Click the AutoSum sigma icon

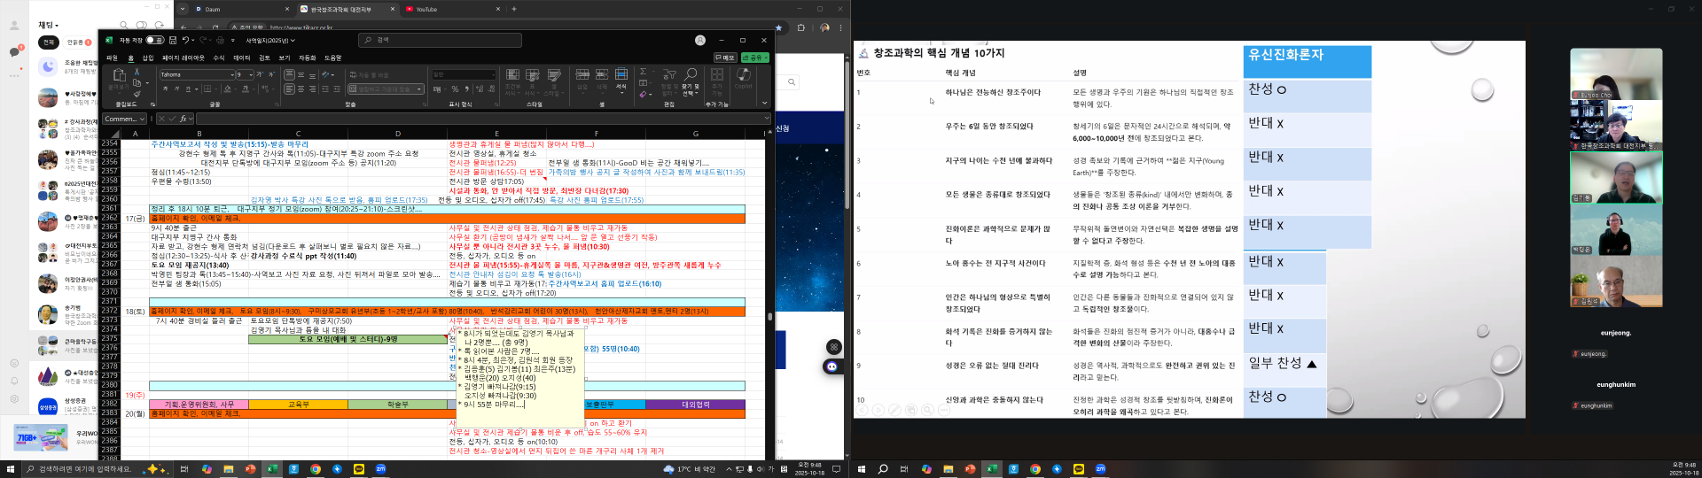[x=644, y=73]
